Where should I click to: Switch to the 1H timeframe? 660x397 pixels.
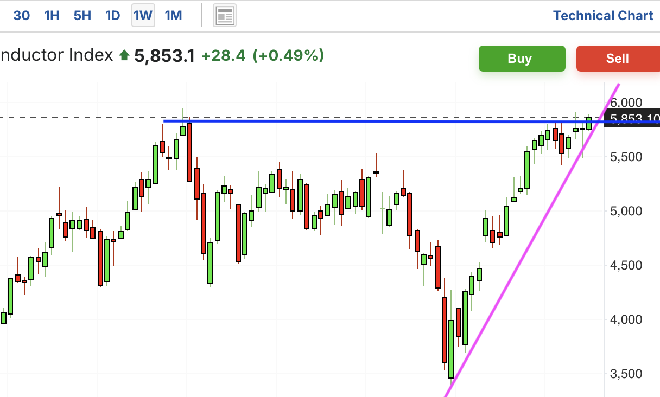[x=52, y=16]
